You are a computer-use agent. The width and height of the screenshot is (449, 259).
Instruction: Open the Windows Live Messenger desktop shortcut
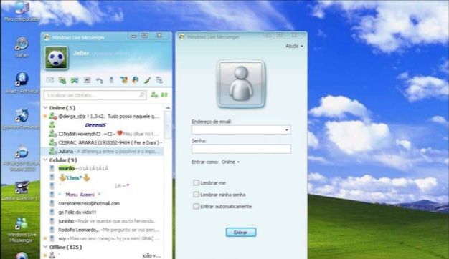pos(22,230)
